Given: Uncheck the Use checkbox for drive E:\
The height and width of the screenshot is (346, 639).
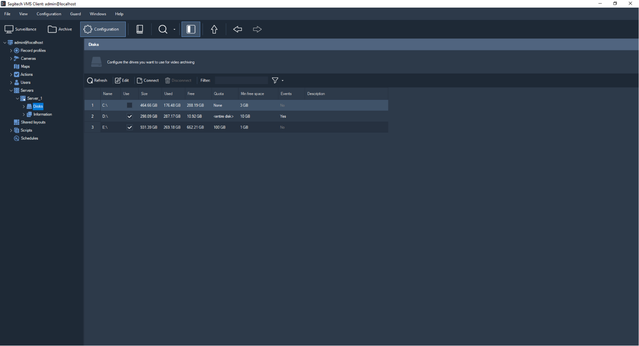Looking at the screenshot, I should (129, 127).
